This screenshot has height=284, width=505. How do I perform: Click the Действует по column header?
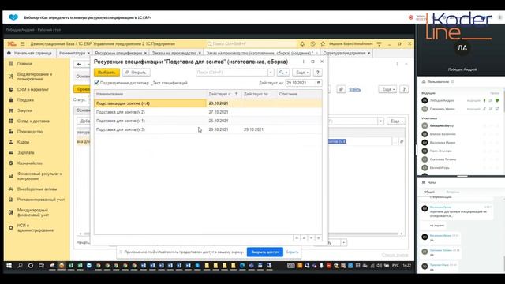(259, 94)
